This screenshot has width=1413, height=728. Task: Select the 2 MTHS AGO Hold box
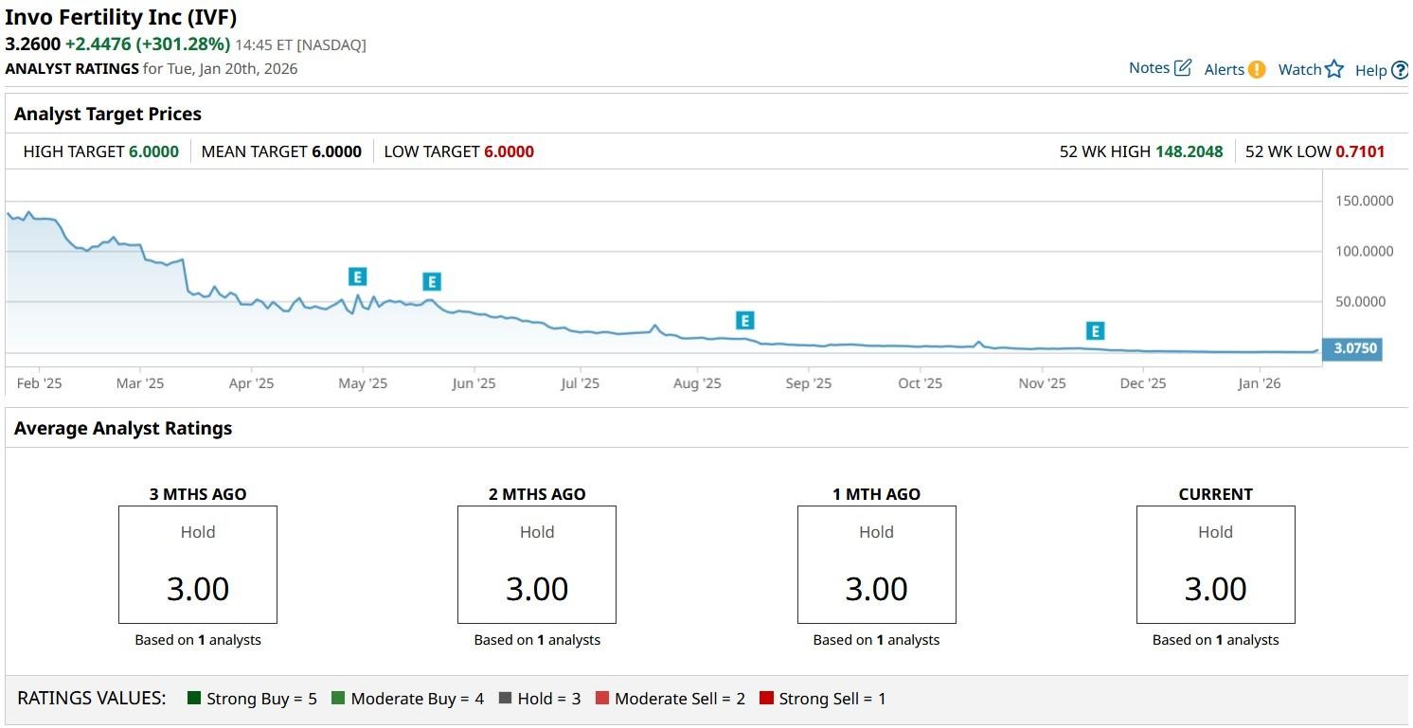coord(537,564)
